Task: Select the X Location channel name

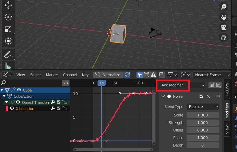Action: [25, 109]
